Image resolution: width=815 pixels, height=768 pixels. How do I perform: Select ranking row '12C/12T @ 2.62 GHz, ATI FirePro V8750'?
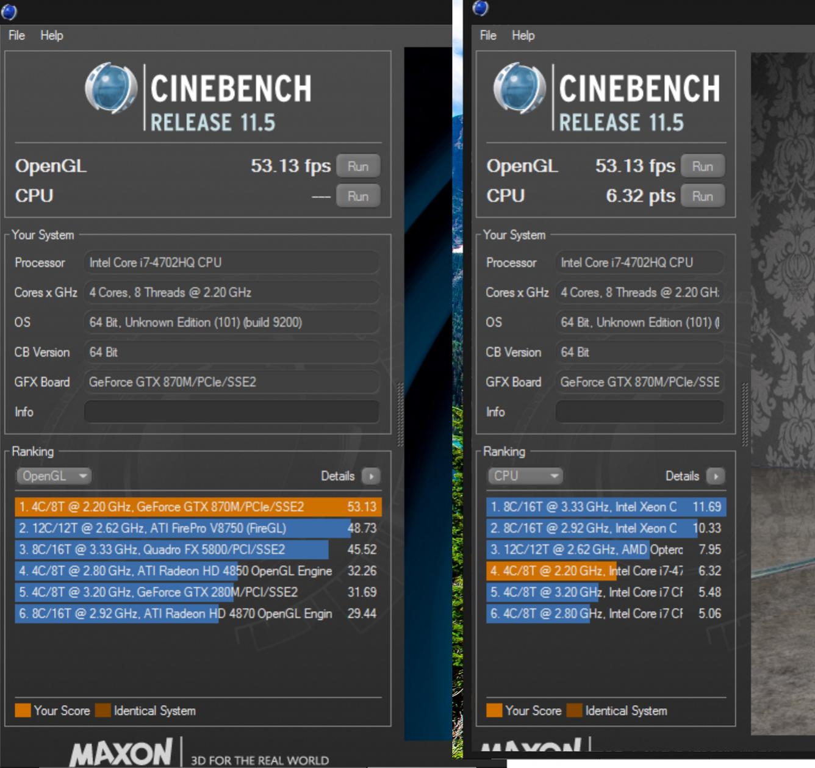coord(198,528)
